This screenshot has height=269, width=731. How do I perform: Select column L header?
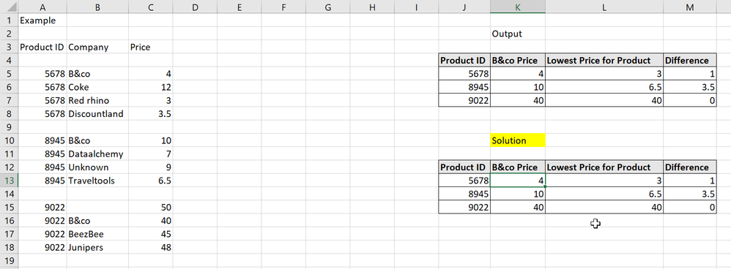pos(604,7)
